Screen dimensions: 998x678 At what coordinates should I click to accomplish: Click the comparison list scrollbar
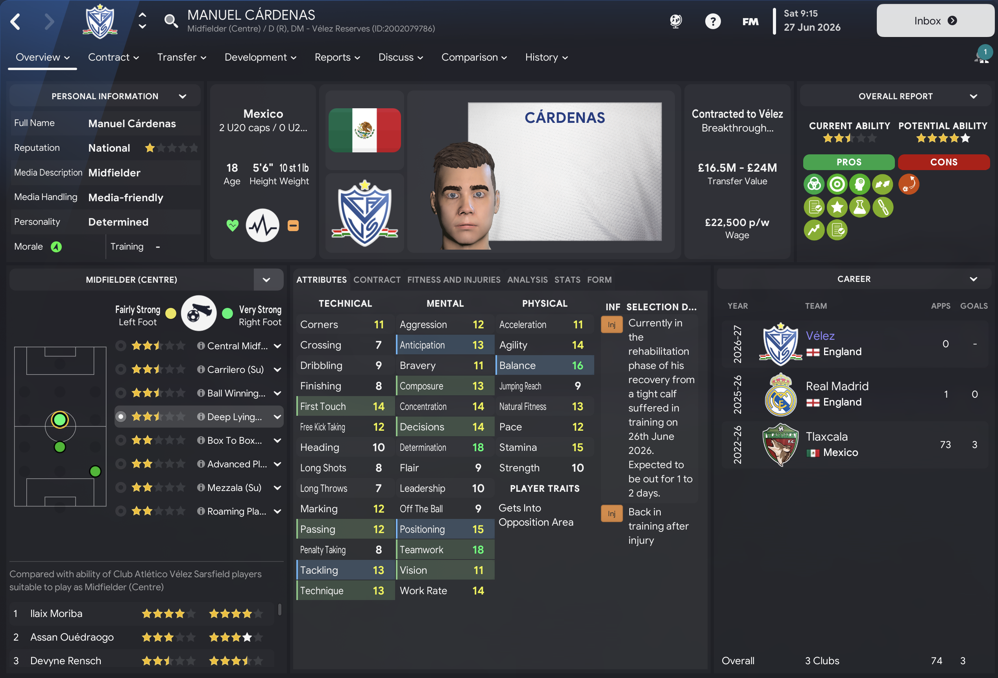[279, 609]
